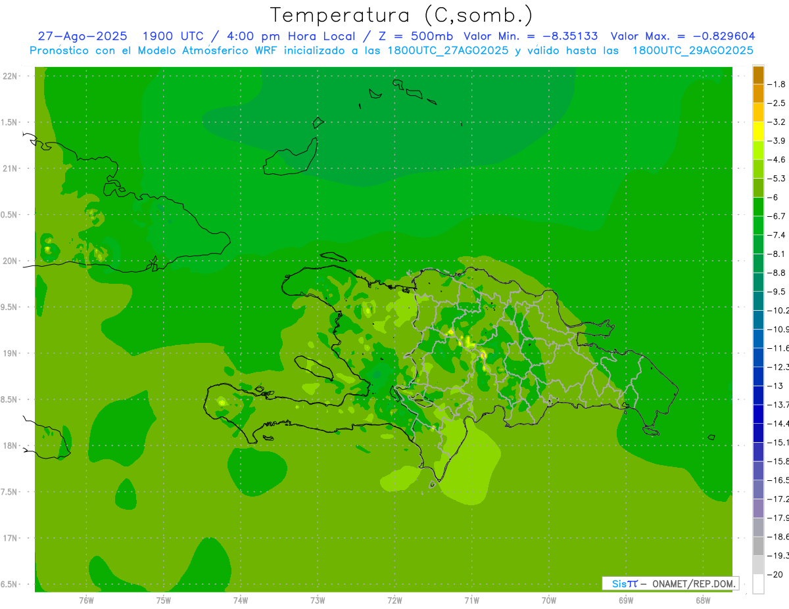Click the '-3.9' colorbar value
Viewport: 789px width, 609px height.
tap(777, 141)
